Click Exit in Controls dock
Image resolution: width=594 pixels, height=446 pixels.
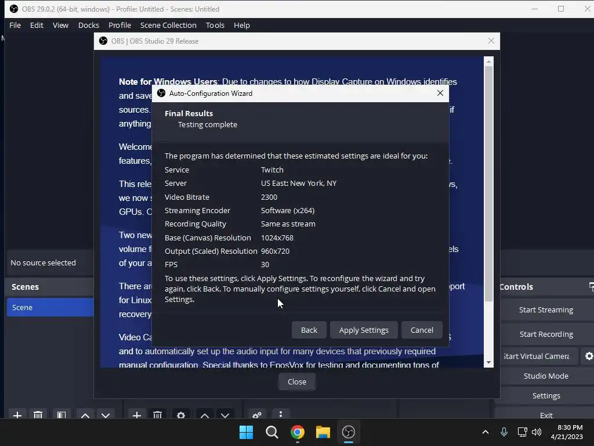point(546,415)
